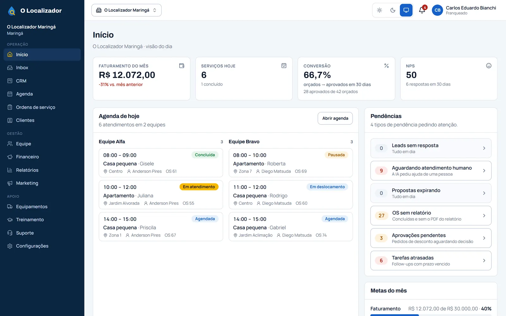This screenshot has width=506, height=316.
Task: Click the calendar icon on Serviços Hoje card
Action: click(x=284, y=66)
